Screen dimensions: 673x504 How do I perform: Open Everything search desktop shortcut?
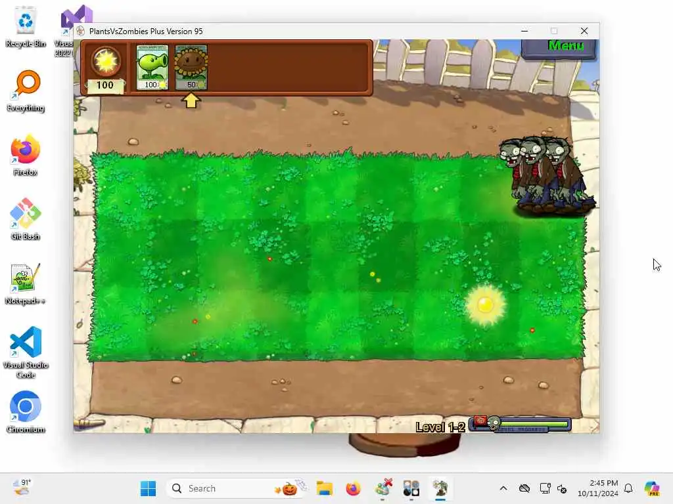26,91
